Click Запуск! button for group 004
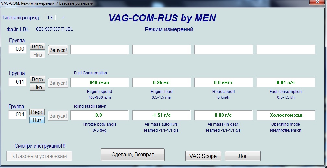Image resolution: width=327 pixels, height=168 pixels. [x=58, y=116]
